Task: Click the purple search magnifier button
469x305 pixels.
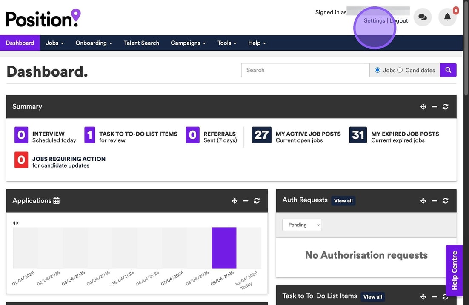Action: click(448, 70)
